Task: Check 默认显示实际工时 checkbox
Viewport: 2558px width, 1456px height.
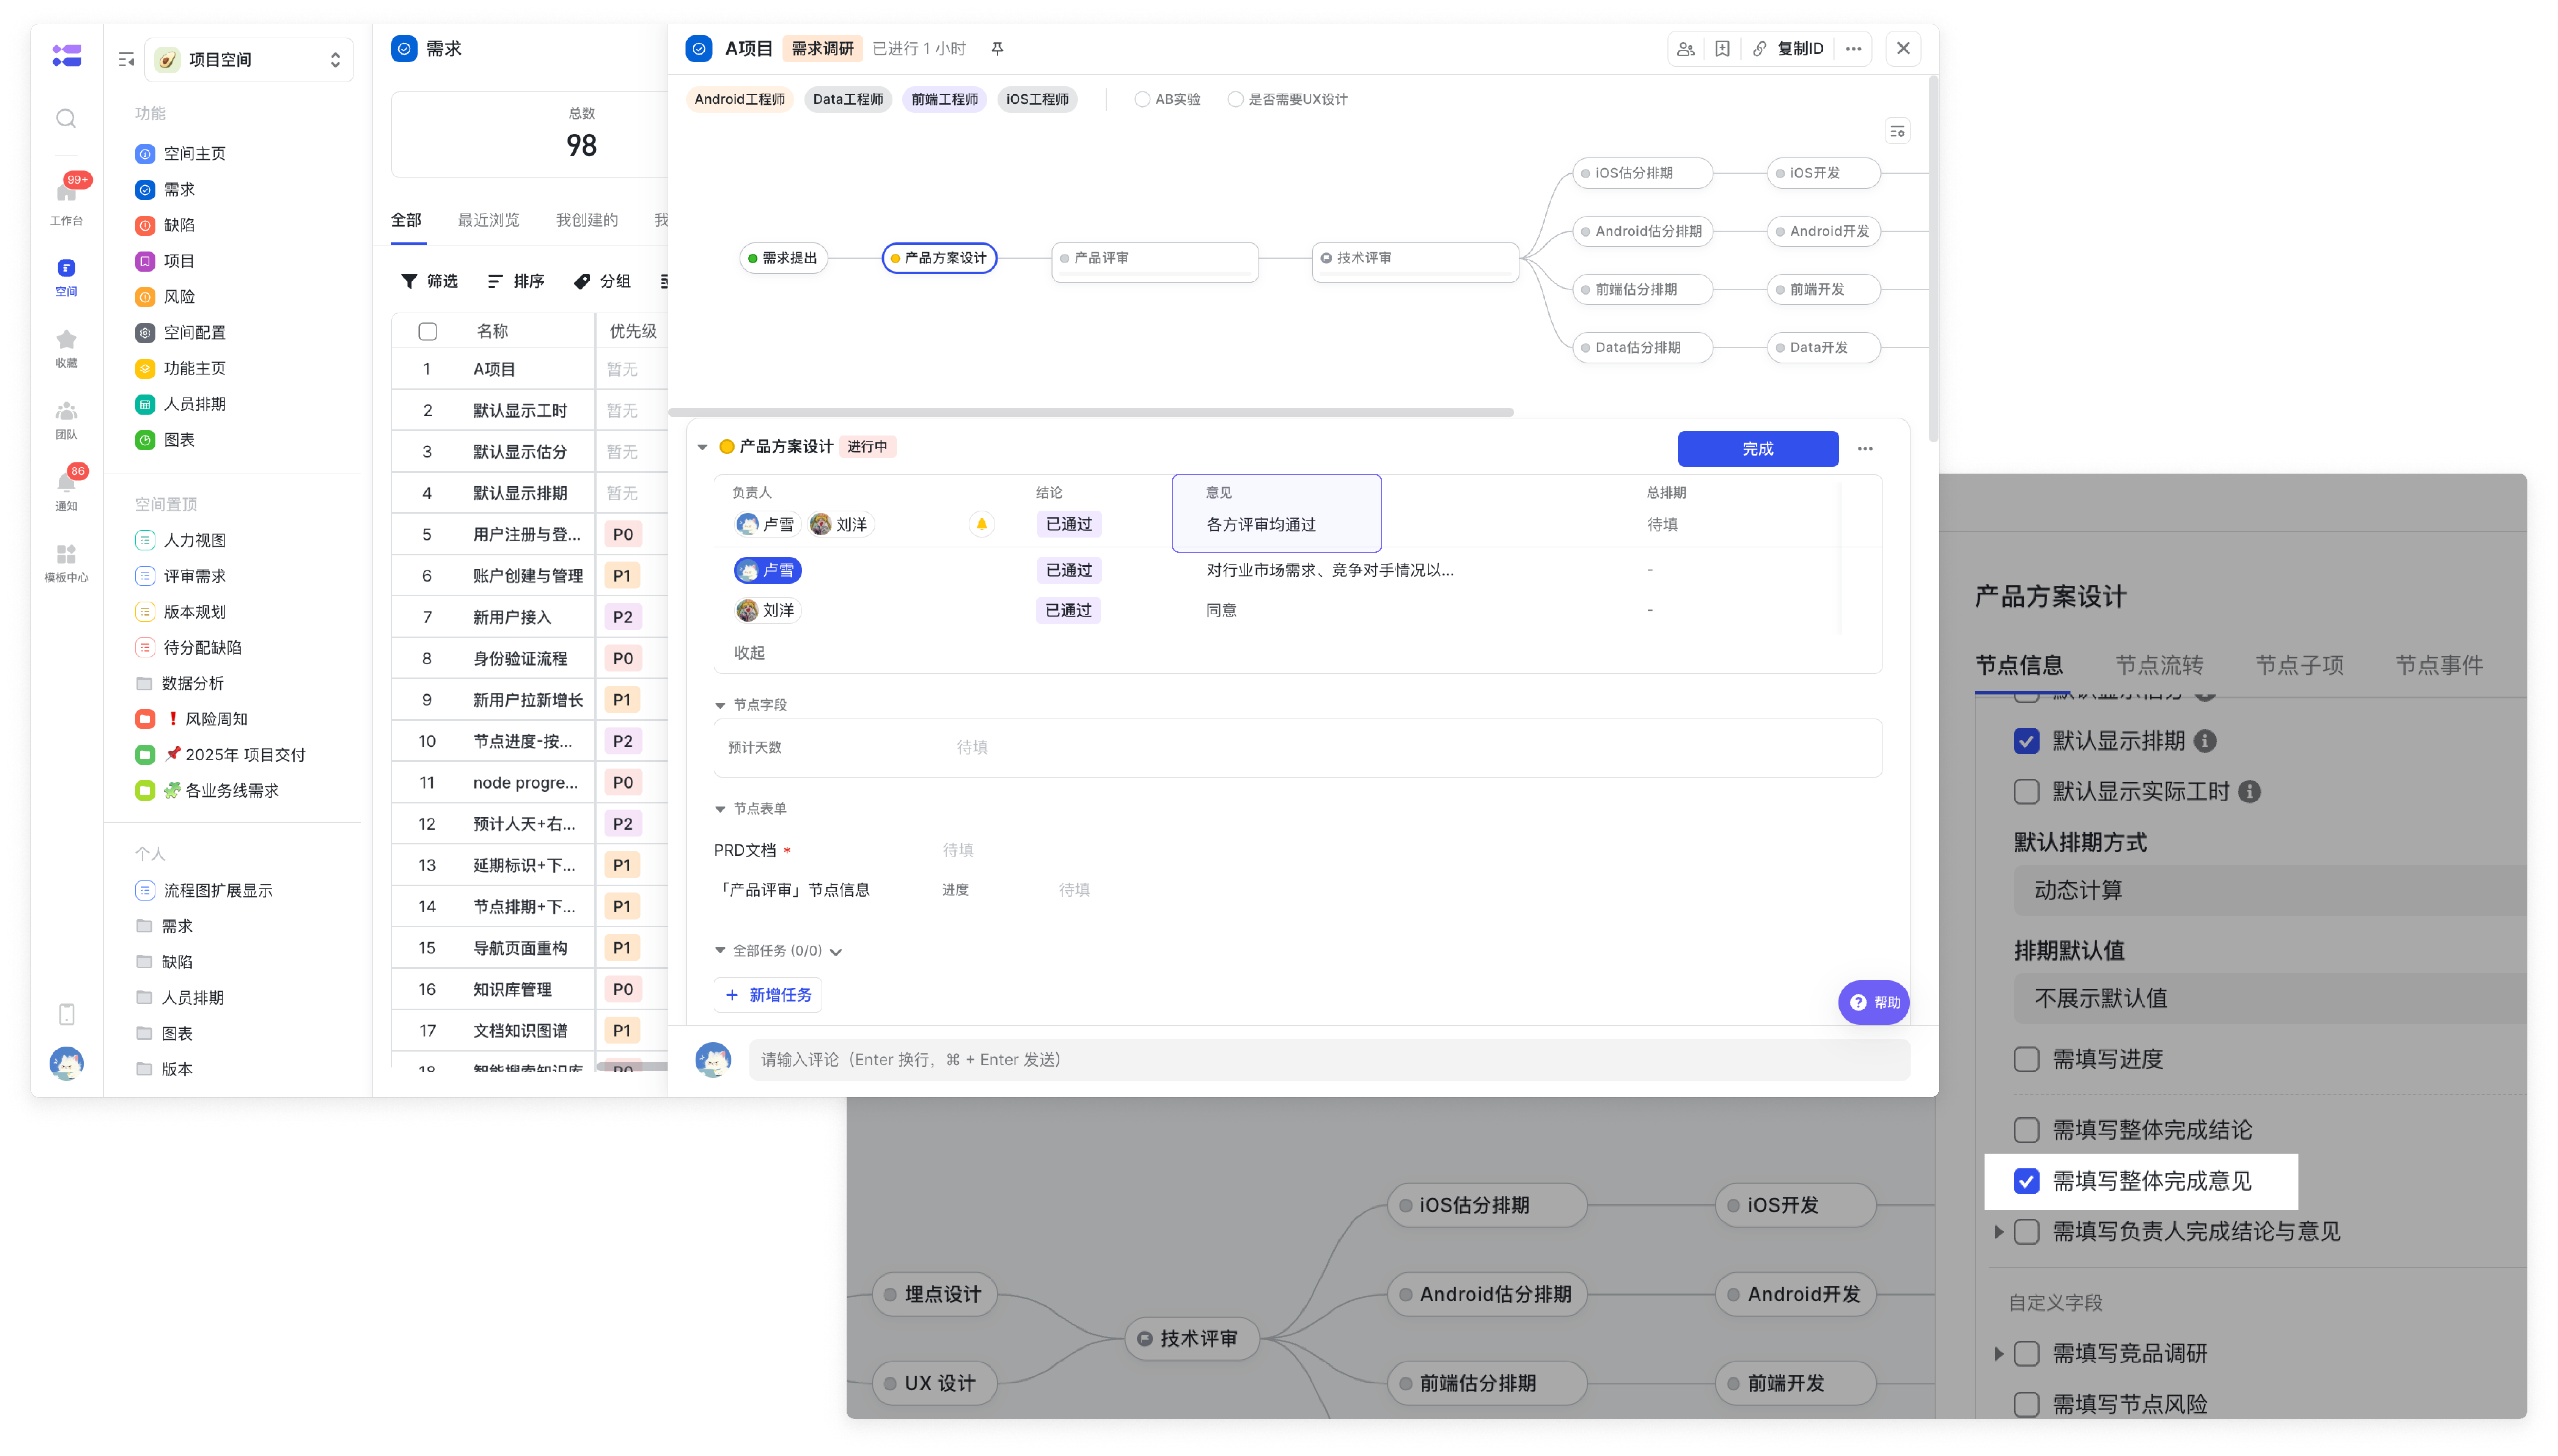Action: coord(2027,792)
